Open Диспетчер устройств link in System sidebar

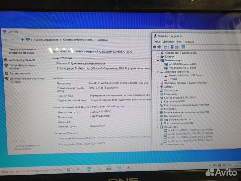click(x=22, y=60)
